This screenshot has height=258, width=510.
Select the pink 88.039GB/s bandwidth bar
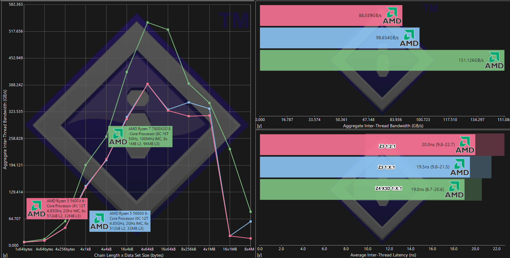pyautogui.click(x=331, y=16)
